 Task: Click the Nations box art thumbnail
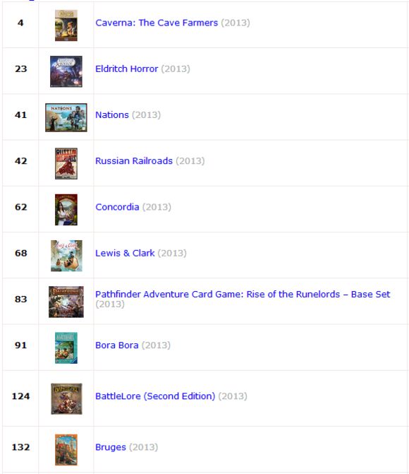(66, 117)
